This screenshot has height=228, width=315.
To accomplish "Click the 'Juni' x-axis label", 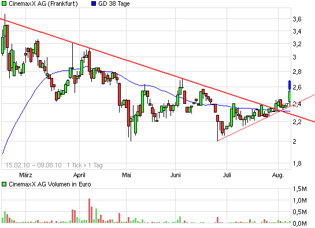I will (175, 175).
